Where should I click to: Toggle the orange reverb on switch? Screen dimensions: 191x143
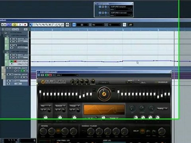58,131
